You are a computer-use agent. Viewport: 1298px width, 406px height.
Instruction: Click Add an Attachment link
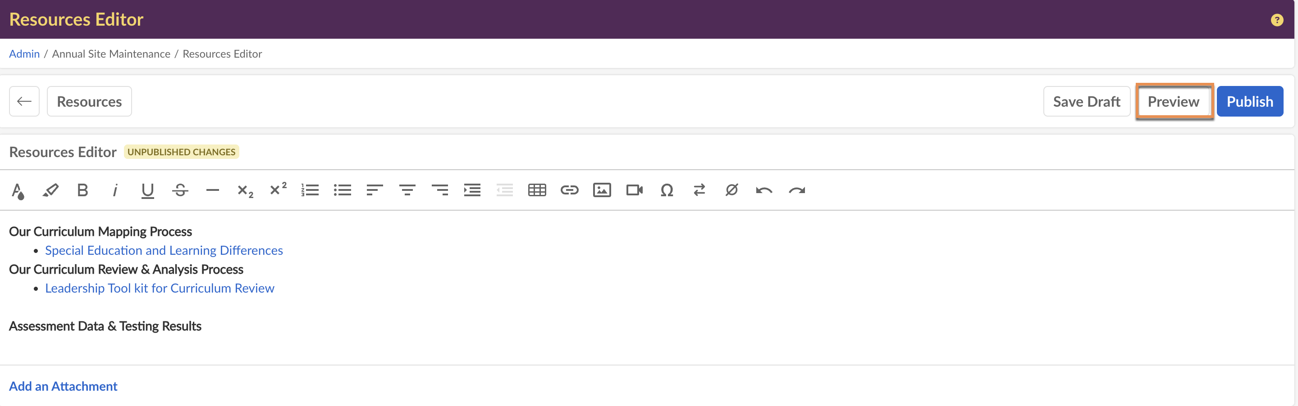[x=63, y=386]
